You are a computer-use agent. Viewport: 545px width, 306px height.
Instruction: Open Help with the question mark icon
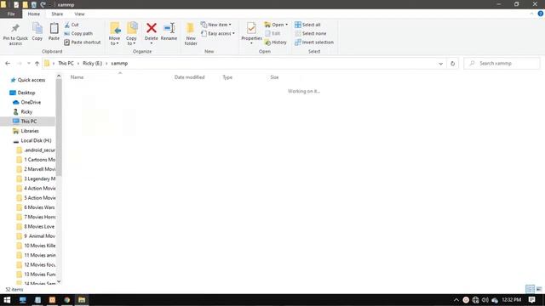[541, 14]
